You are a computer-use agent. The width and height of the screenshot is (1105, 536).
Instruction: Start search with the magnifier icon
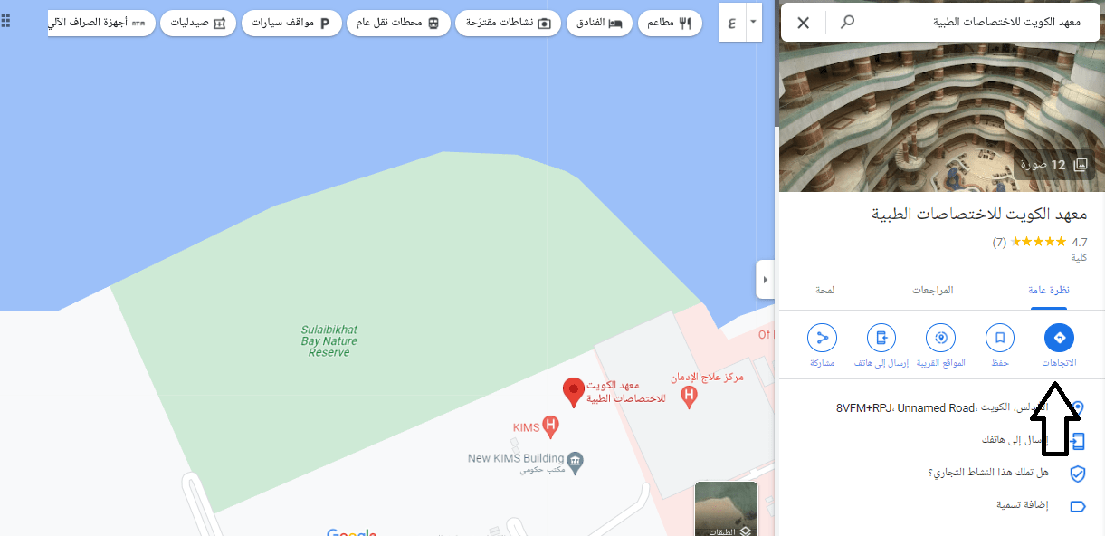tap(847, 22)
